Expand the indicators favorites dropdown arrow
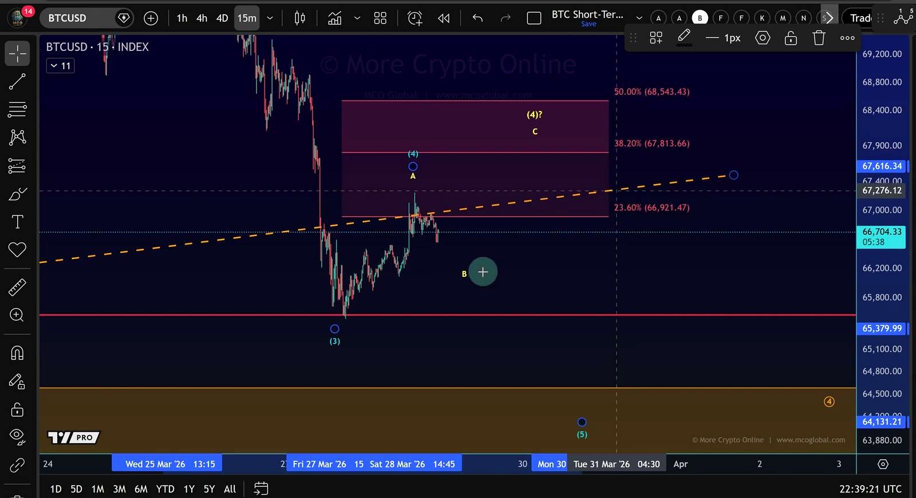Viewport: 916px width, 498px height. point(357,18)
